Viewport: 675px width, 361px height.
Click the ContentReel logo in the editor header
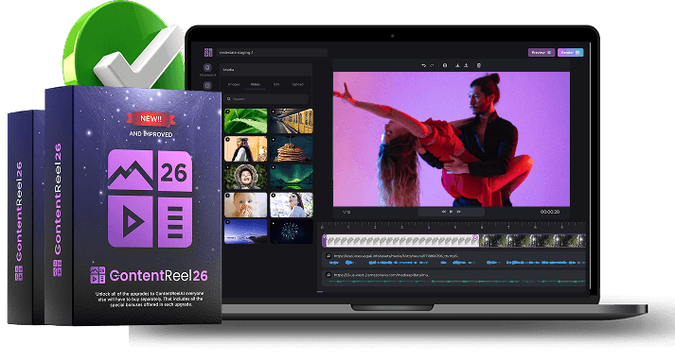pos(208,52)
